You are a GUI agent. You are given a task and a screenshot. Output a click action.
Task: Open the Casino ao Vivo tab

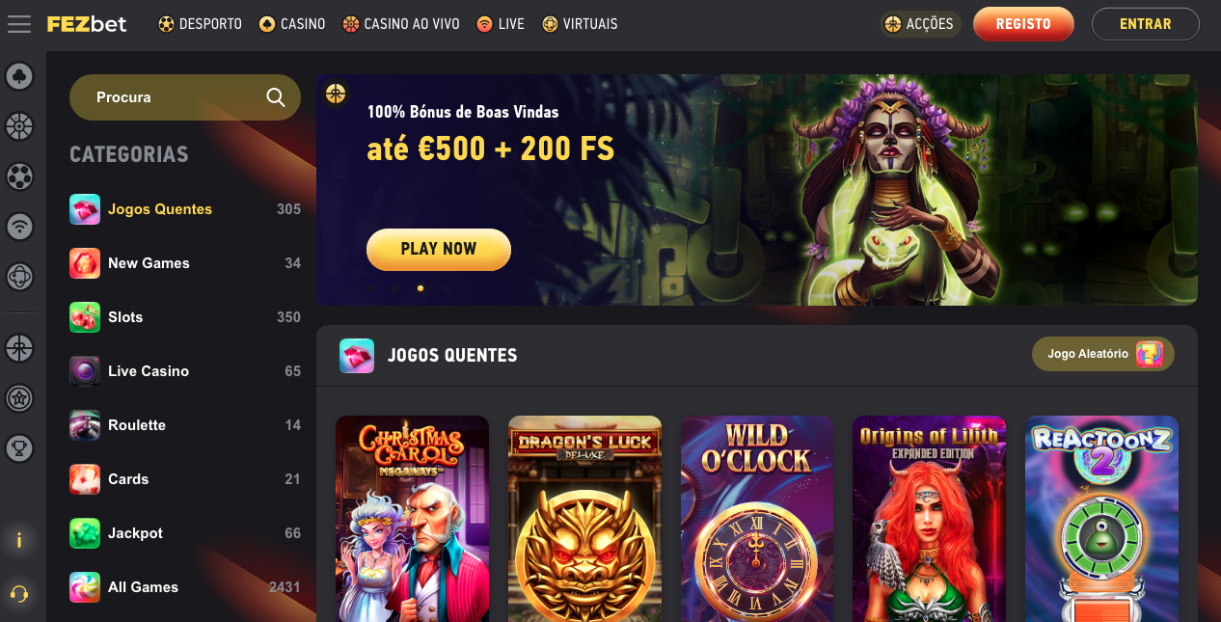[x=400, y=24]
